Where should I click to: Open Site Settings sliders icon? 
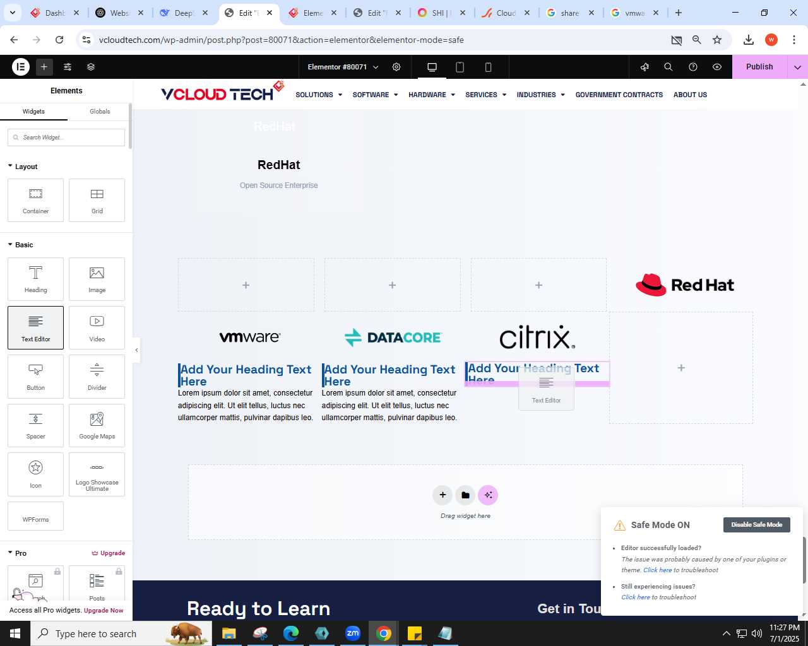[68, 66]
